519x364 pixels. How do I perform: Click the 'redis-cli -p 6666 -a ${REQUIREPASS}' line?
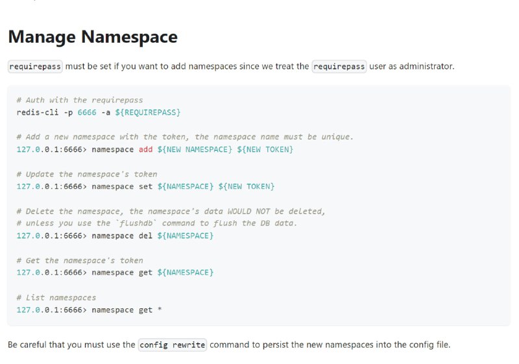(99, 112)
